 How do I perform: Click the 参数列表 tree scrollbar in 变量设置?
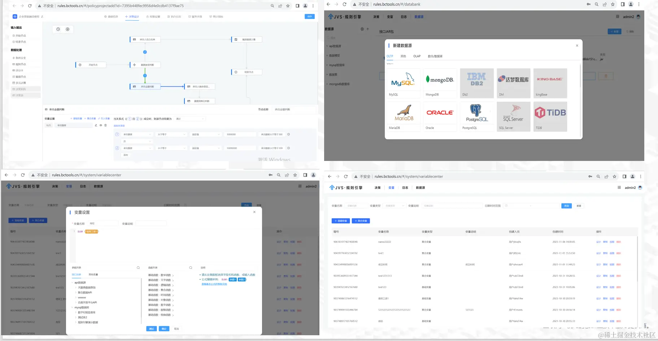(x=141, y=301)
